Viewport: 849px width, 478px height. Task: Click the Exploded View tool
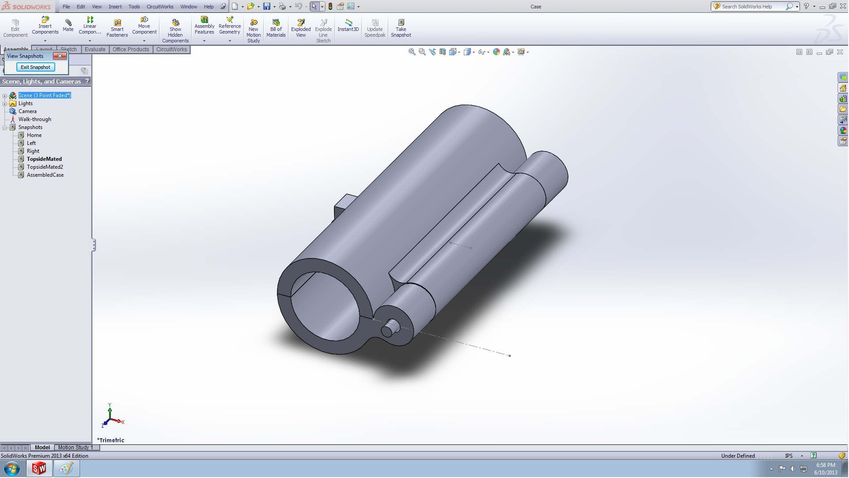301,28
